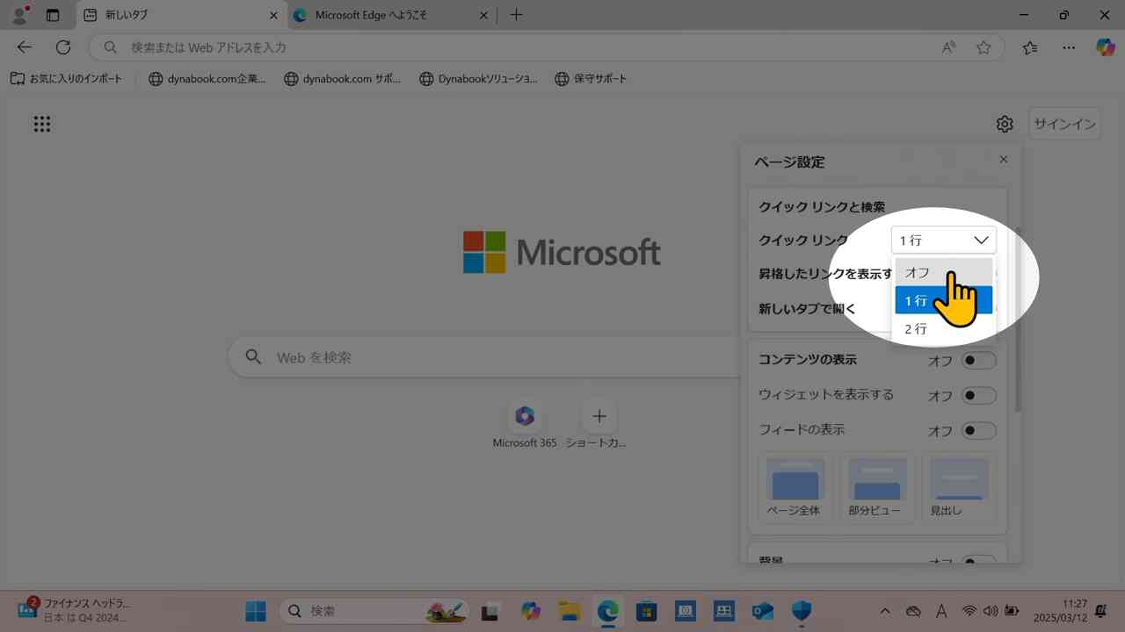Select 2 行 from the dropdown list
1125x632 pixels.
[x=915, y=328]
